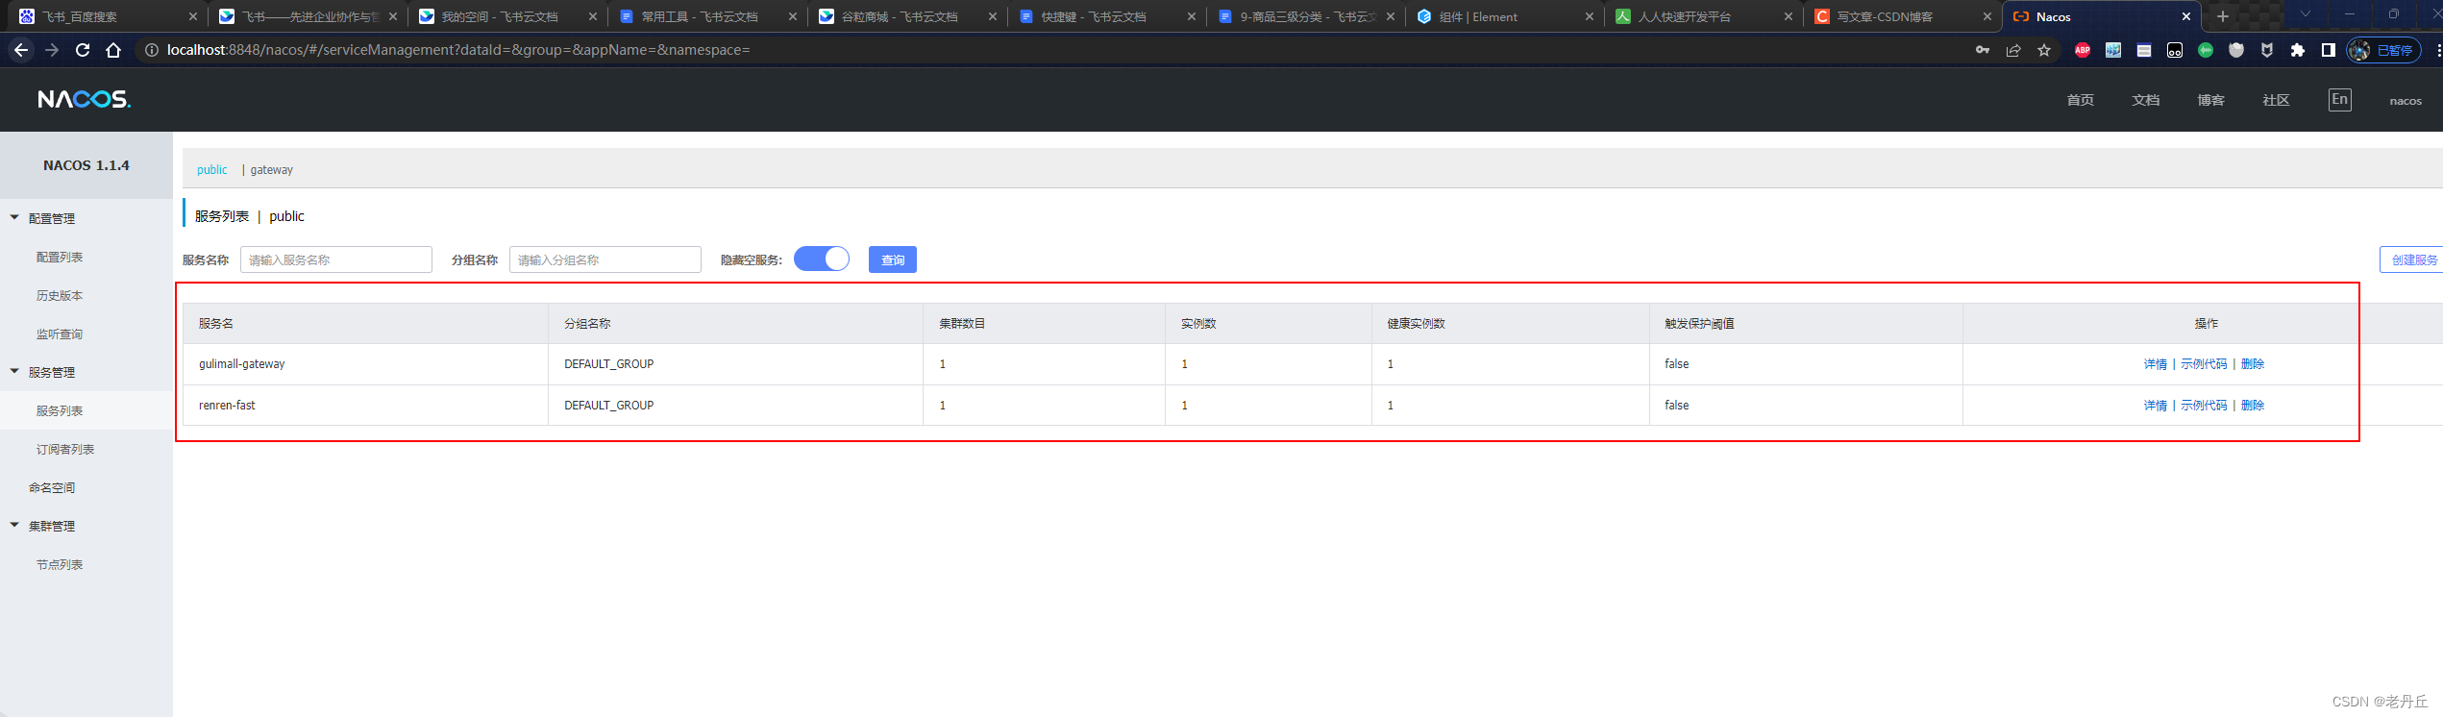Image resolution: width=2443 pixels, height=717 pixels.
Task: View site information icon in address bar
Action: [x=152, y=50]
